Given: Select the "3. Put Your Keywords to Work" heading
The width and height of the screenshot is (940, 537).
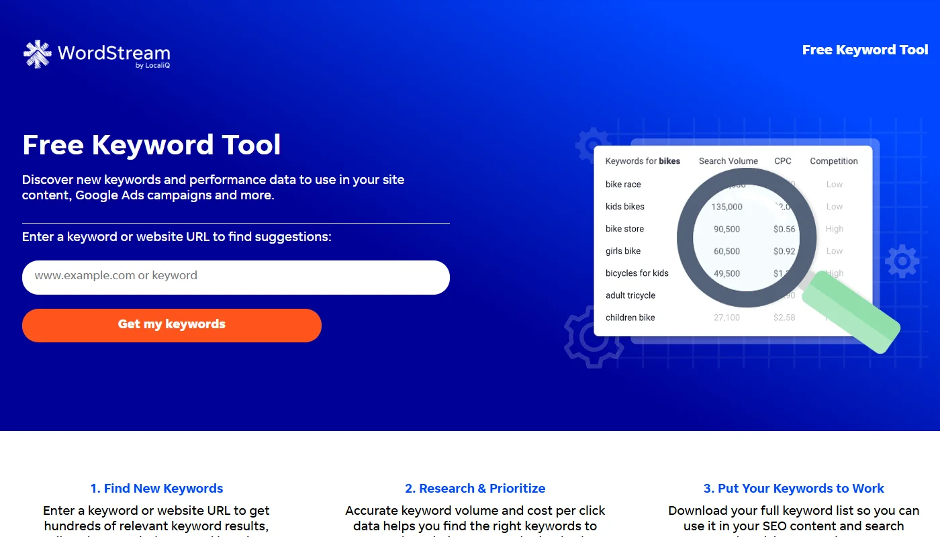Looking at the screenshot, I should (x=794, y=489).
